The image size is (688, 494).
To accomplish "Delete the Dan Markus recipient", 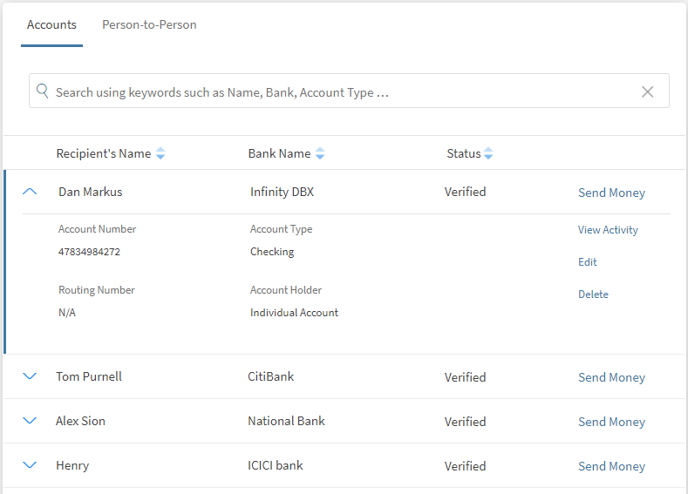I will pyautogui.click(x=593, y=294).
